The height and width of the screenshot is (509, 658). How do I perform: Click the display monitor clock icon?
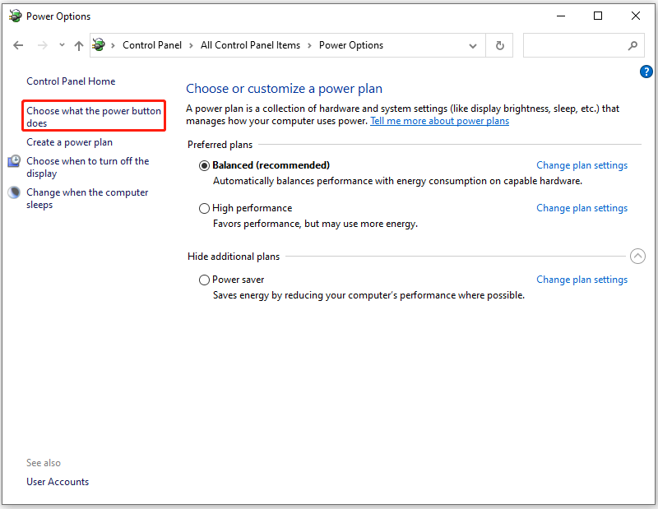[x=14, y=161]
